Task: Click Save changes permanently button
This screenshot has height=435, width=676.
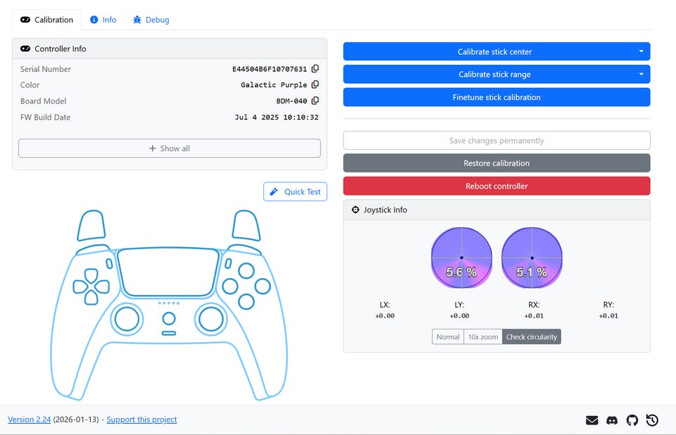Action: click(496, 141)
